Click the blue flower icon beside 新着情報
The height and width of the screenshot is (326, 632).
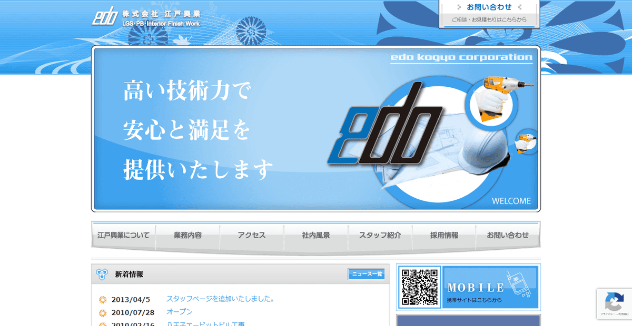coord(101,274)
